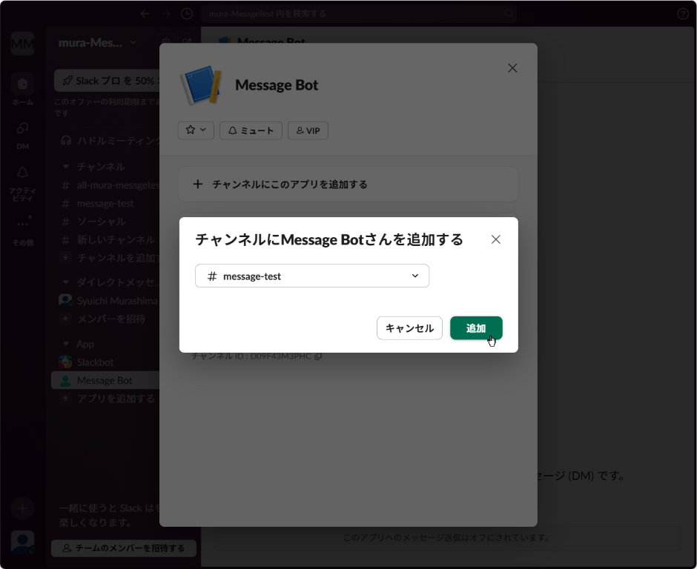This screenshot has width=697, height=569.
Task: Open Slackbot in the App list
Action: (105, 362)
